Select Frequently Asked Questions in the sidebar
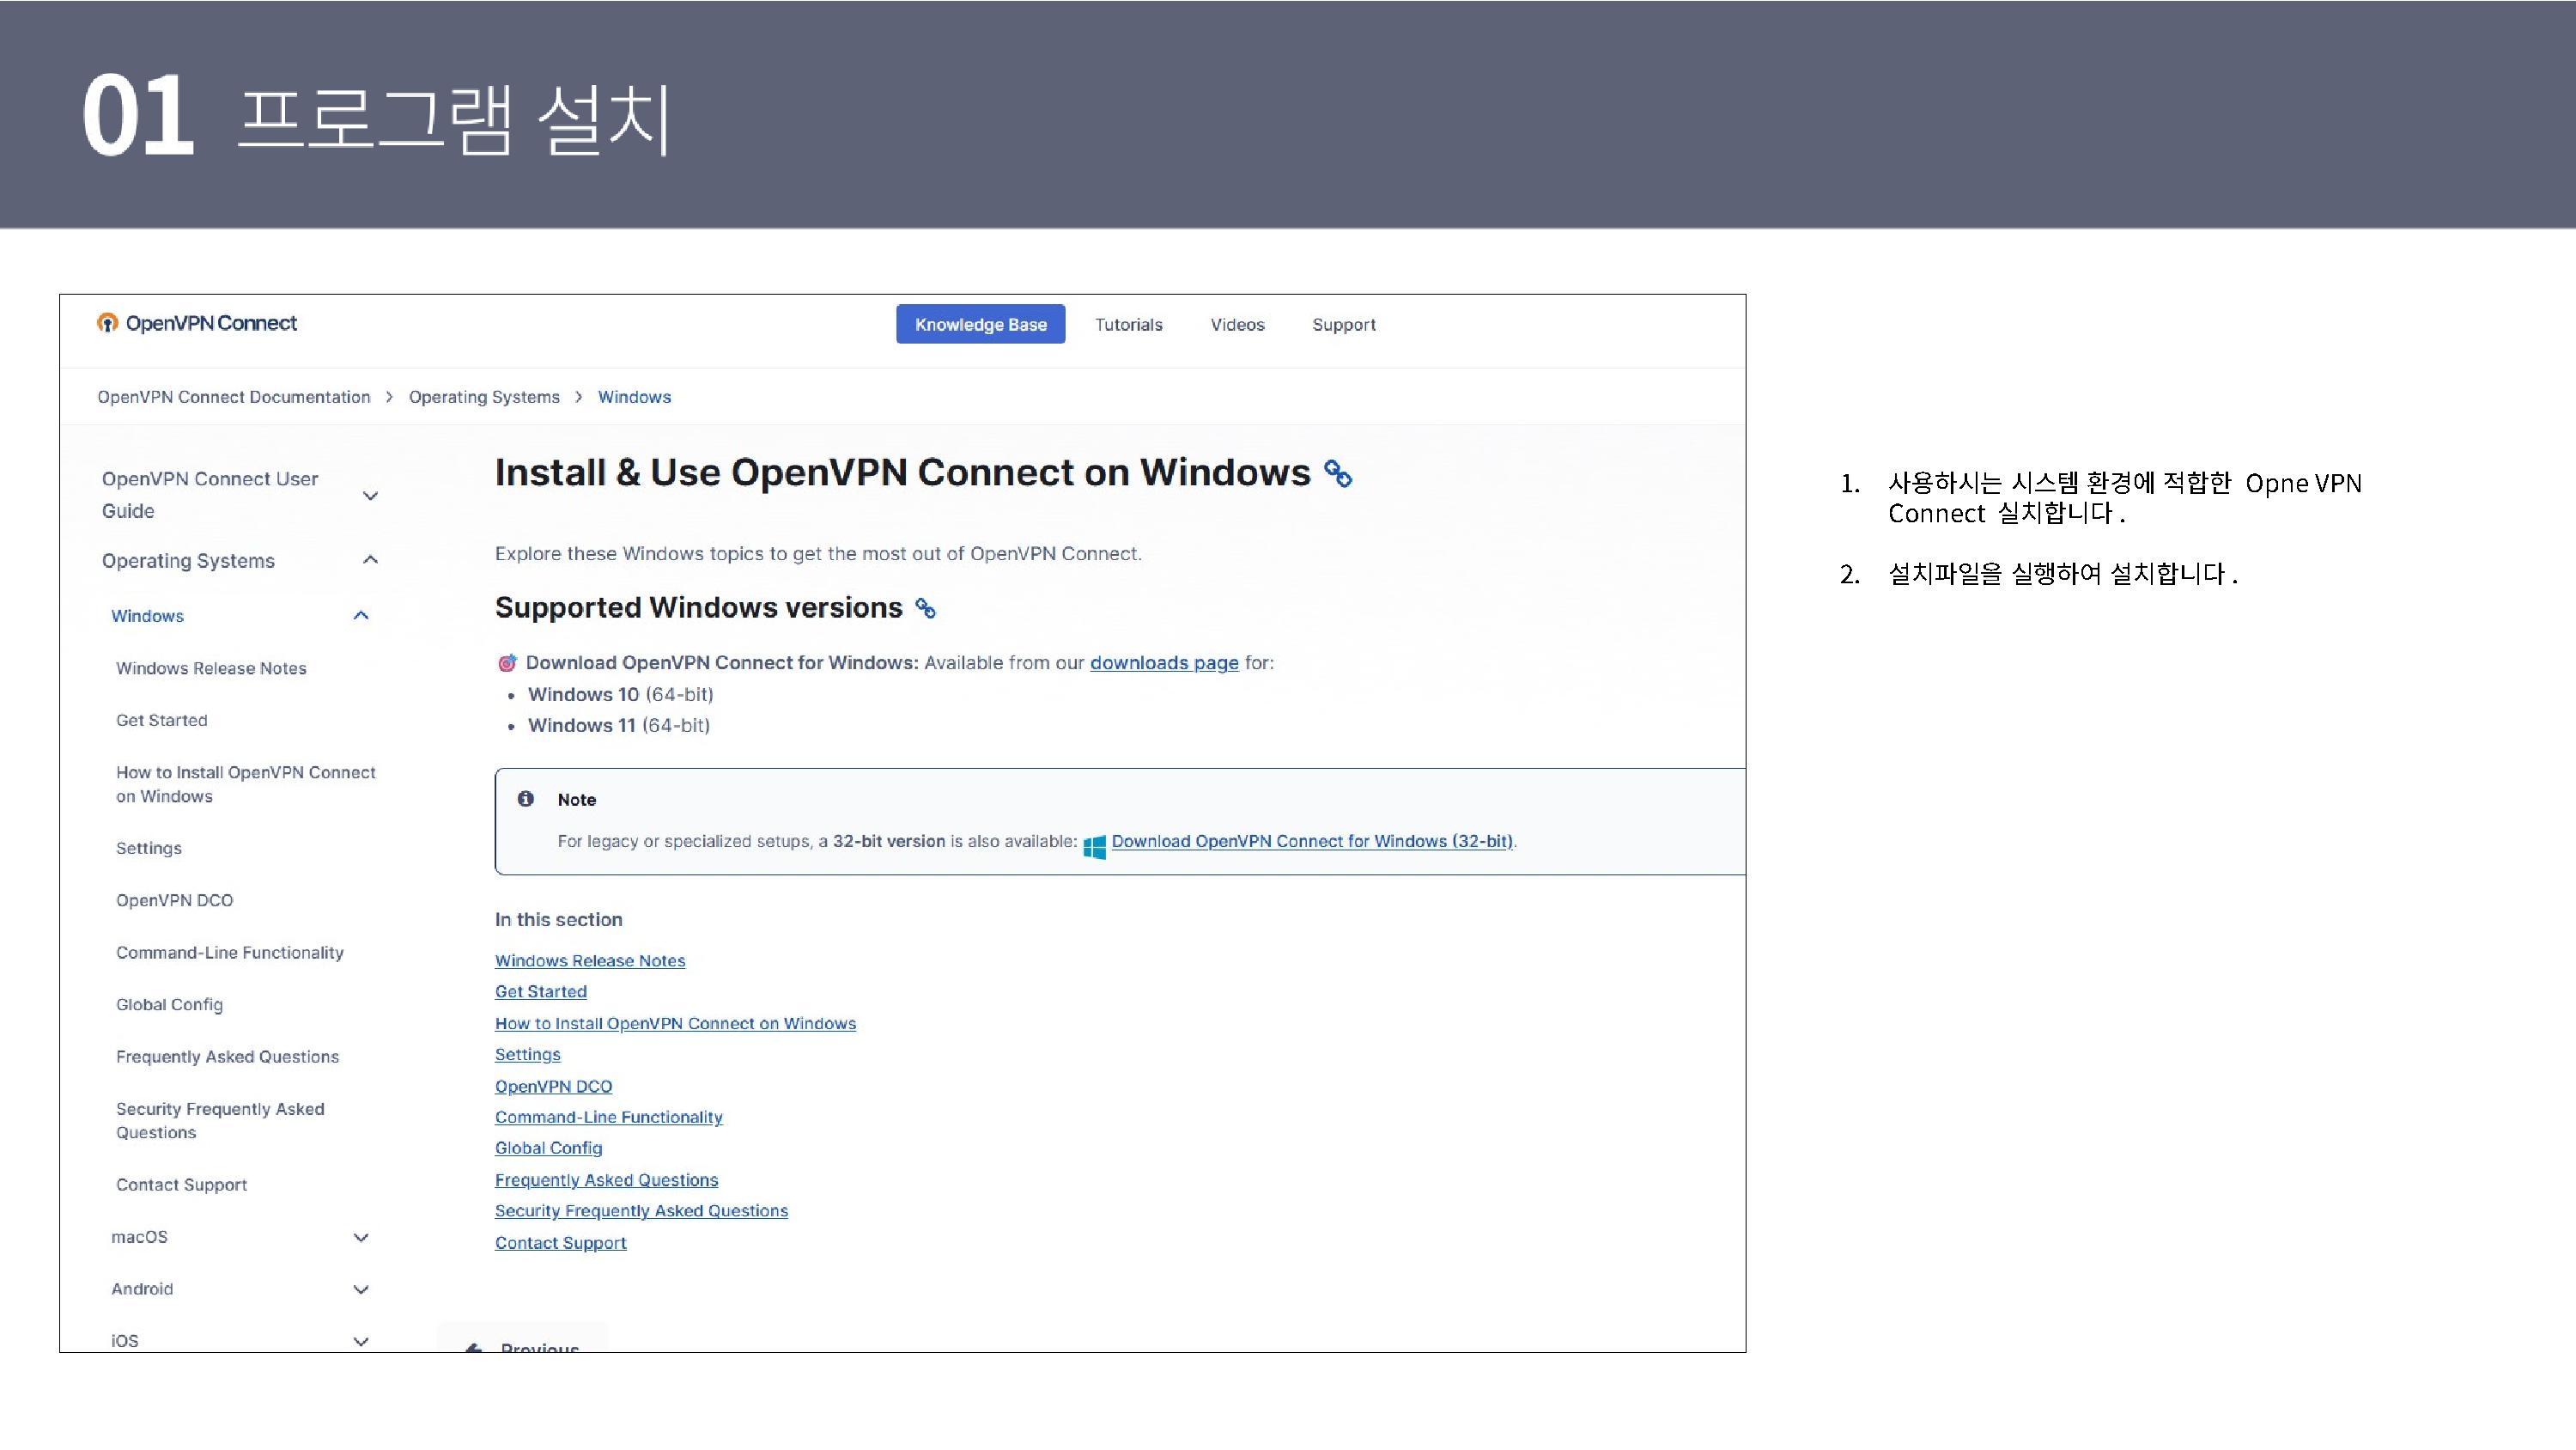The width and height of the screenshot is (2576, 1450). point(228,1057)
